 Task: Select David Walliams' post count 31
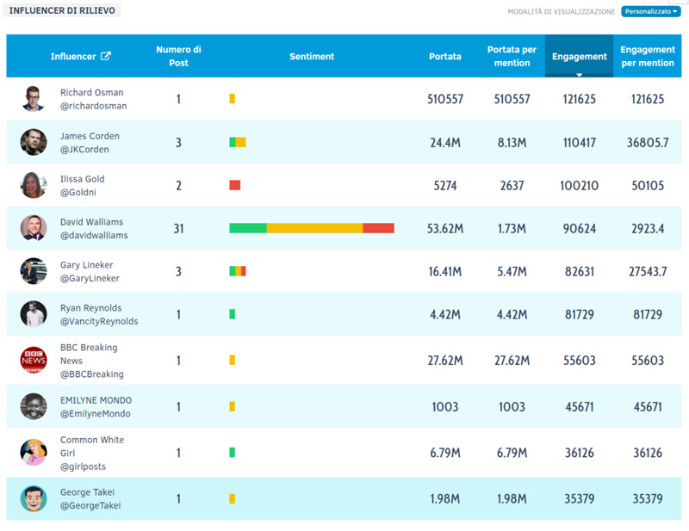point(178,228)
